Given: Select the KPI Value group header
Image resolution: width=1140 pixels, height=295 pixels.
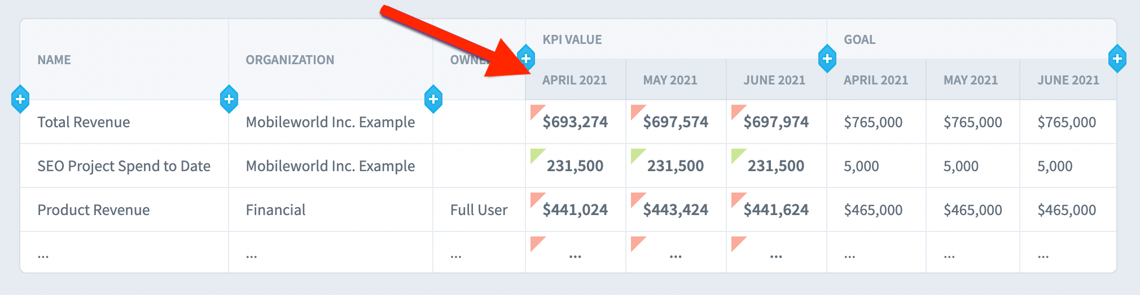Looking at the screenshot, I should click(x=572, y=39).
